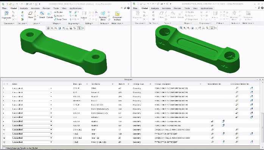
Task: Select 'TYPE/OPTION: DIFFERENT' in row 11
Action: click(x=166, y=134)
